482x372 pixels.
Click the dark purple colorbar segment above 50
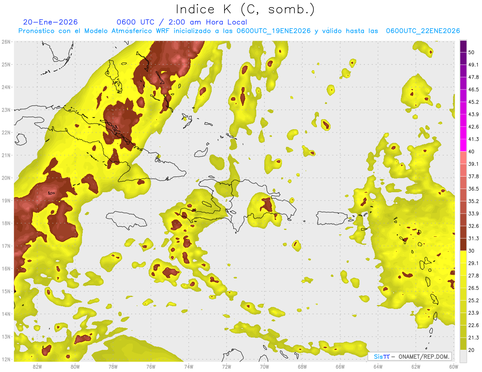(x=463, y=46)
